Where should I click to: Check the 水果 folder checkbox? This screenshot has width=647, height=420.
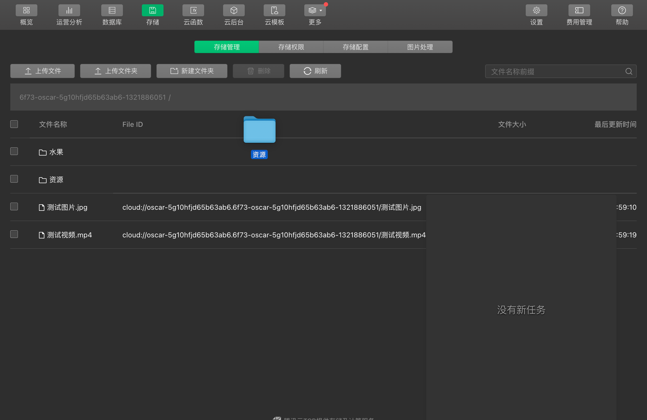click(14, 151)
